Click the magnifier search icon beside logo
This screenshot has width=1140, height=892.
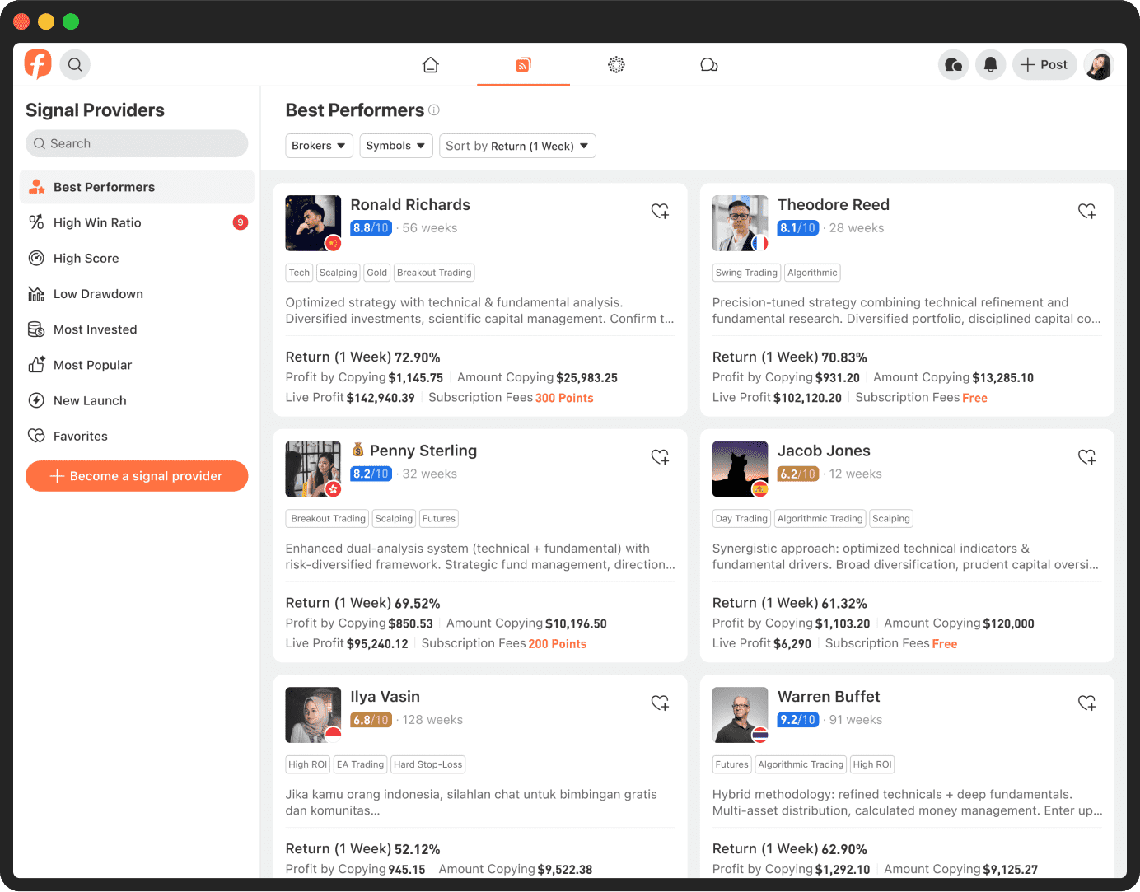pyautogui.click(x=75, y=65)
